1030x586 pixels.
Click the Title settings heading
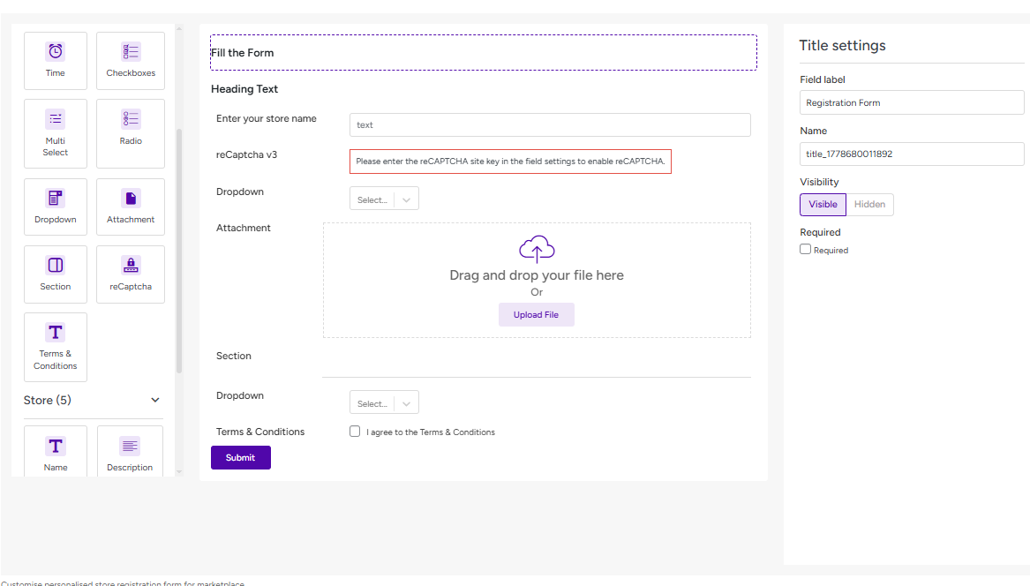(x=842, y=45)
